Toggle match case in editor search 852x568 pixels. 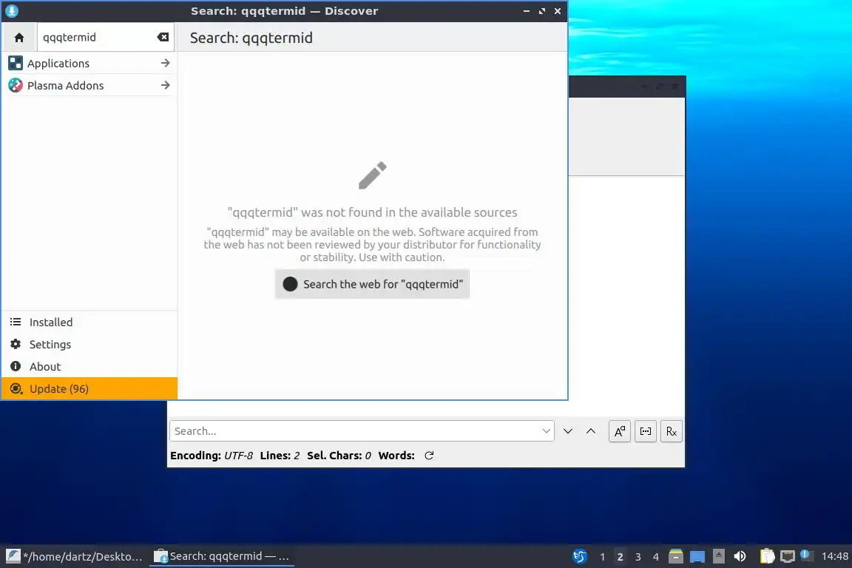coord(620,432)
